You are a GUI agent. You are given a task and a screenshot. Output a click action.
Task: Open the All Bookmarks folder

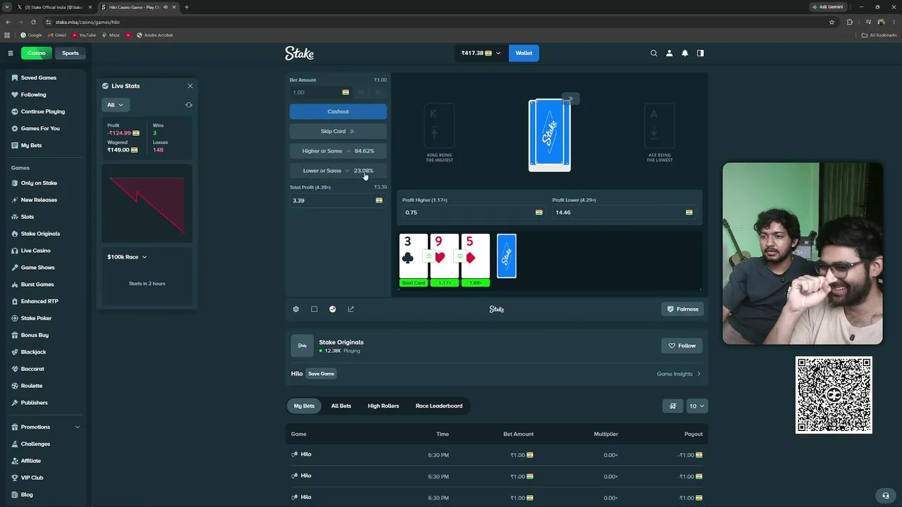[x=879, y=35]
